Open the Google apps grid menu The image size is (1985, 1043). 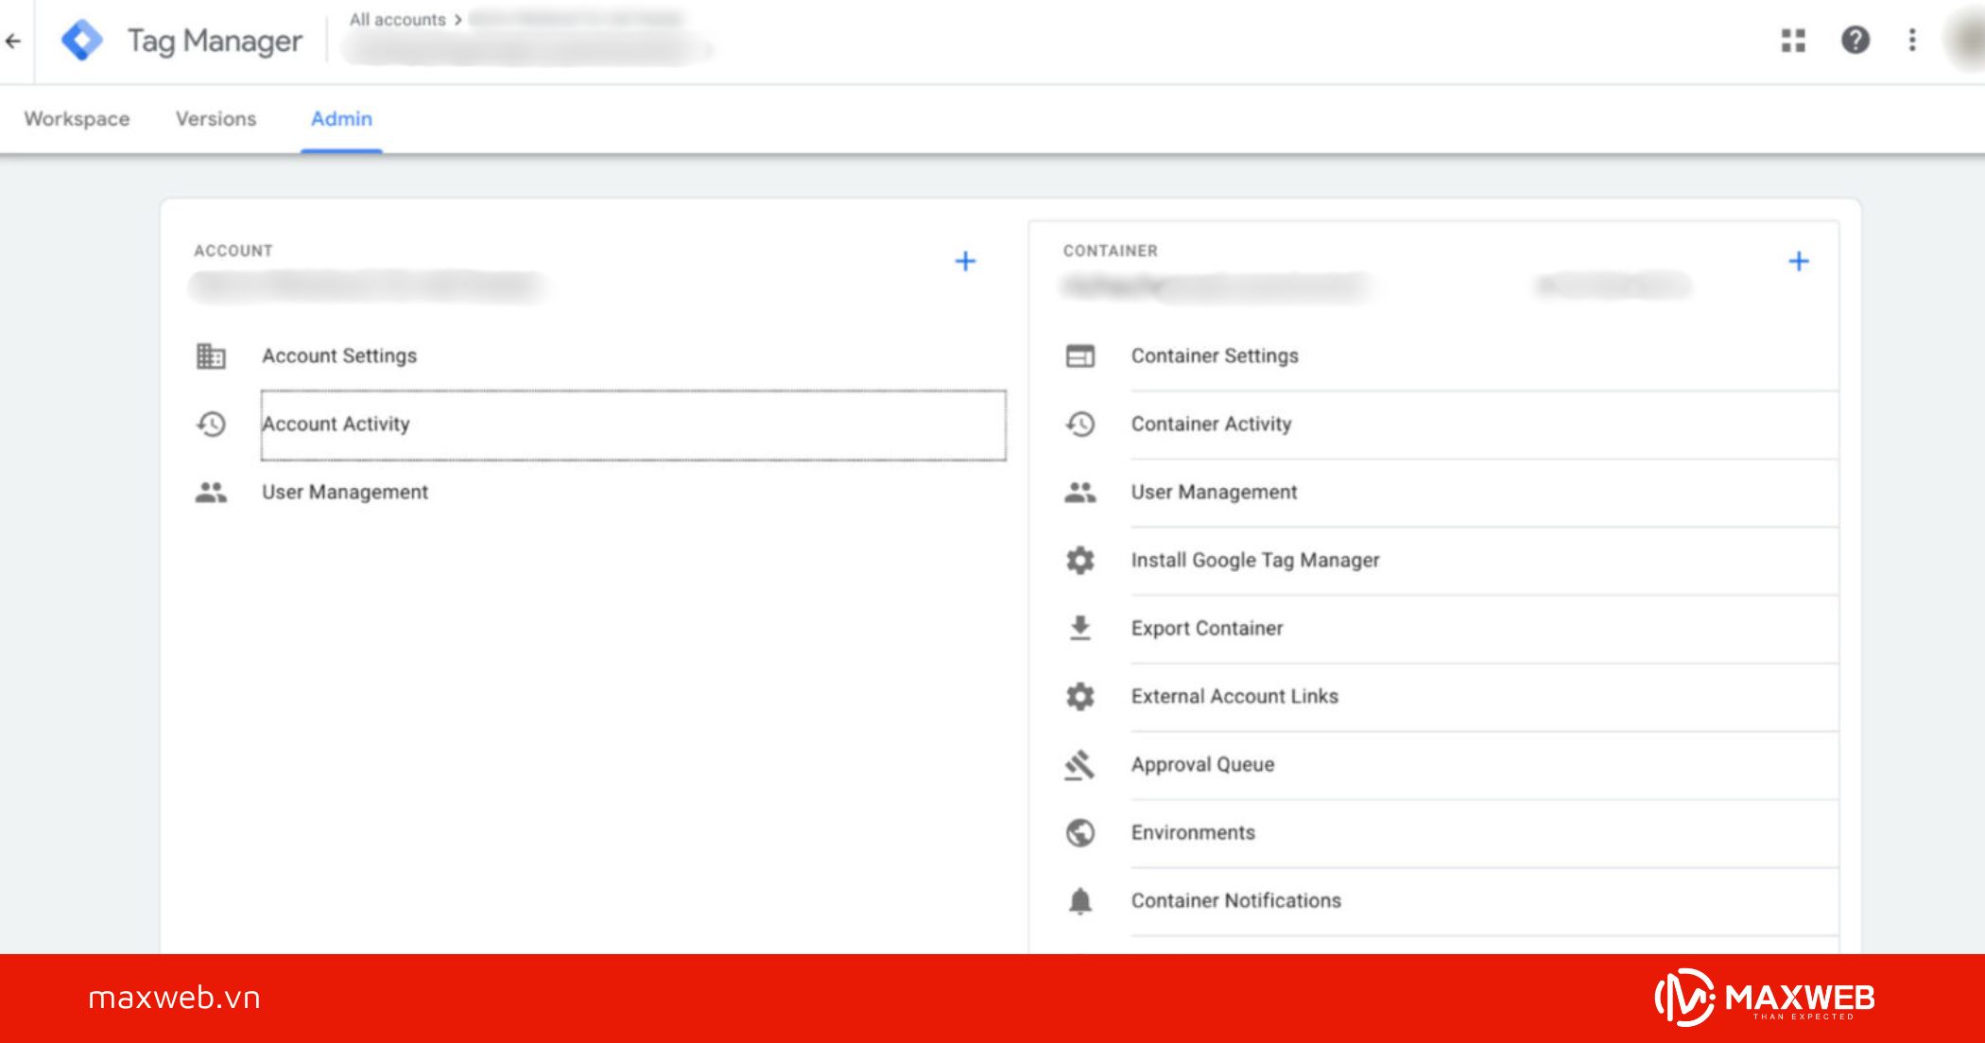[1793, 41]
